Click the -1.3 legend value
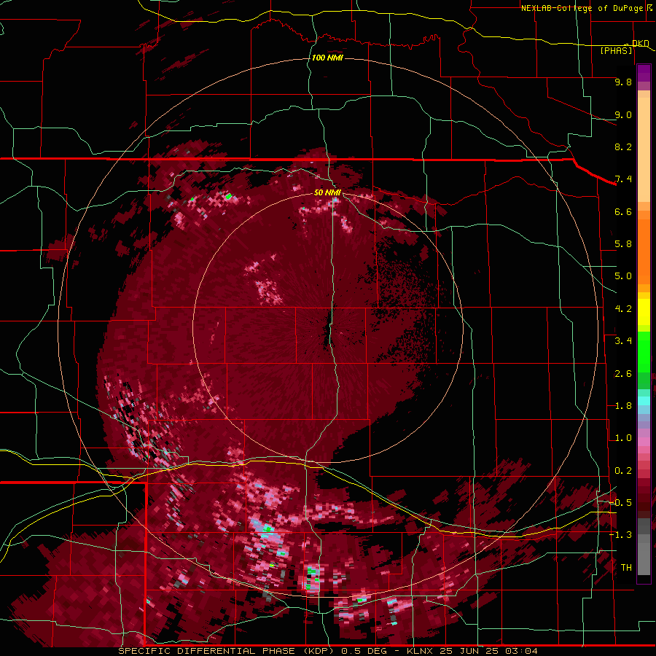 620,535
